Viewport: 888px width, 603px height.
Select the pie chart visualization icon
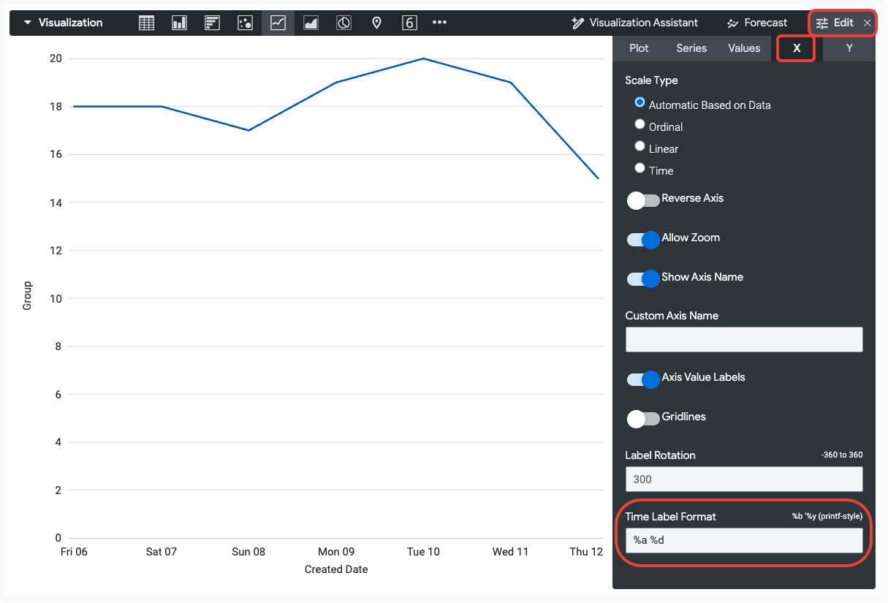pyautogui.click(x=344, y=23)
